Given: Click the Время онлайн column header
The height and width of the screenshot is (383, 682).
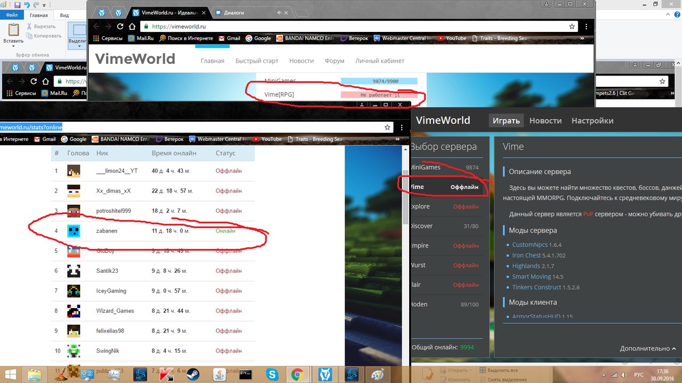Looking at the screenshot, I should pos(174,153).
